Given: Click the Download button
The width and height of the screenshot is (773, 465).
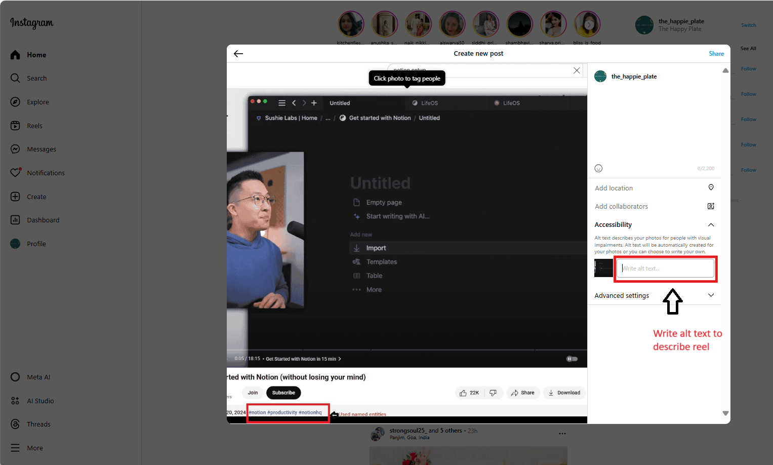Looking at the screenshot, I should [564, 393].
